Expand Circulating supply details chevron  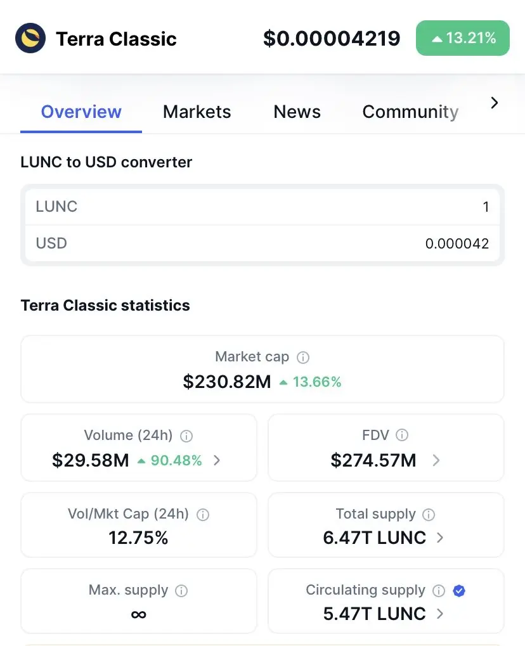tap(439, 614)
